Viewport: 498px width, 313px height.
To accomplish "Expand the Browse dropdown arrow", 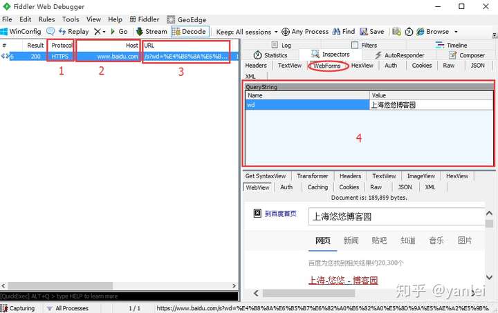I will (x=456, y=32).
